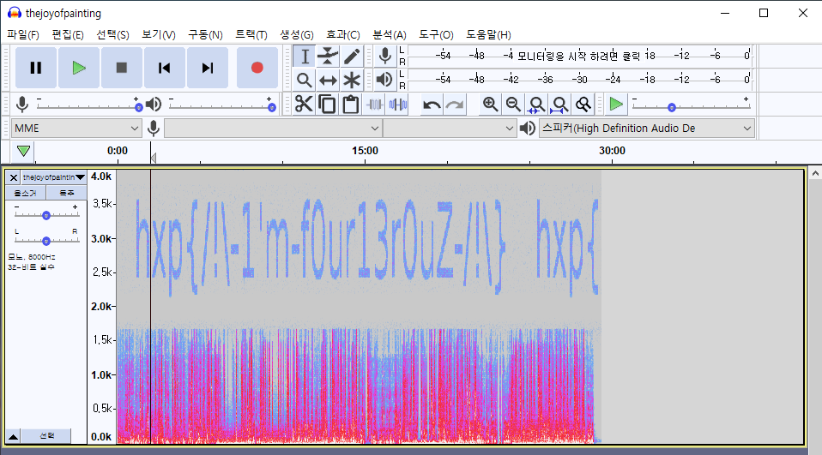Click the Zoom Out icon

(513, 105)
